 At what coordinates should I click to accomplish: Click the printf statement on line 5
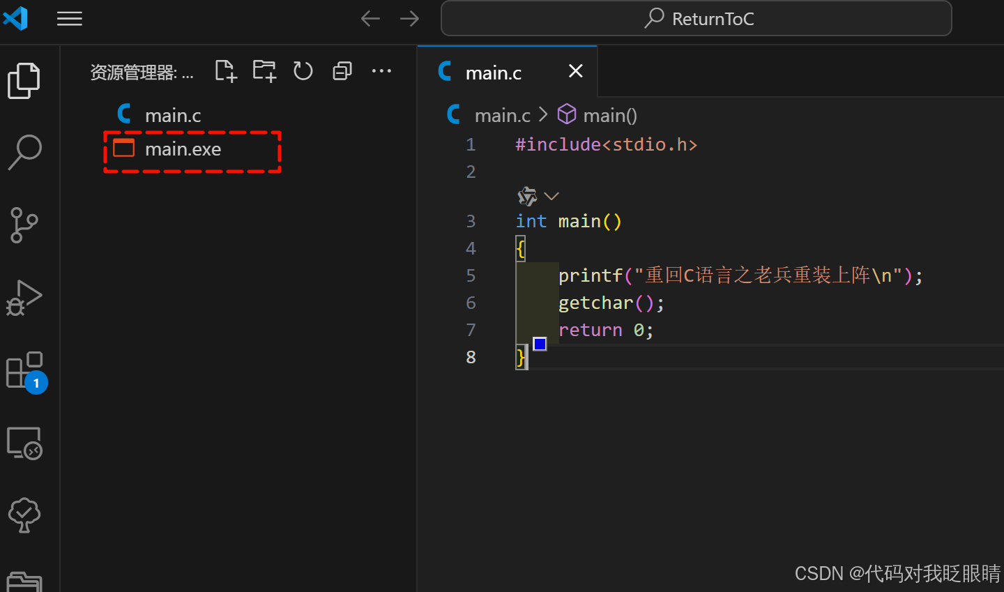(740, 275)
